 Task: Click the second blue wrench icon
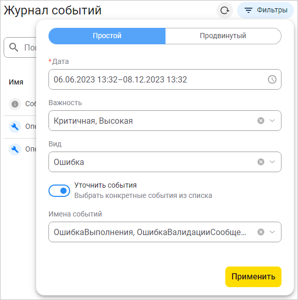click(x=15, y=149)
